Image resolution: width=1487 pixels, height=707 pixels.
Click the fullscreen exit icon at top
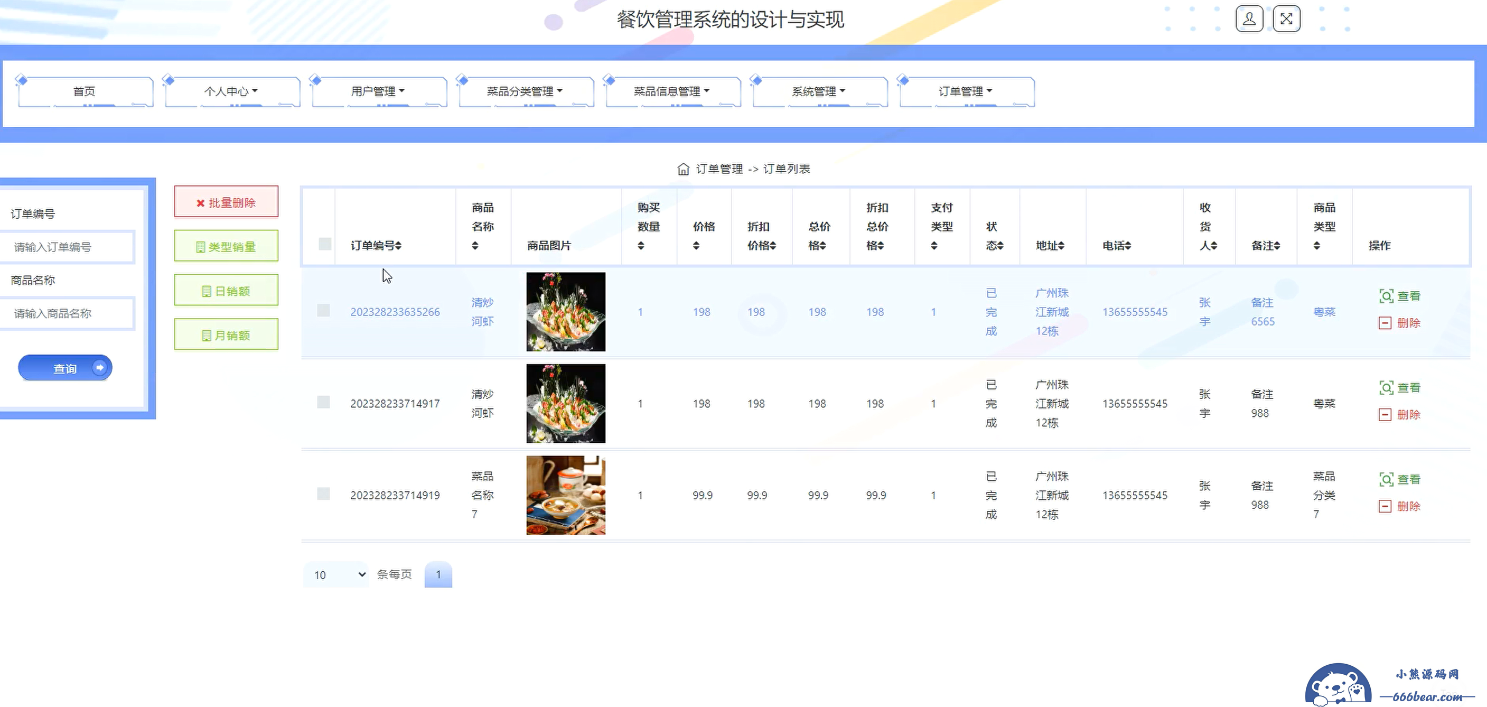[x=1286, y=19]
